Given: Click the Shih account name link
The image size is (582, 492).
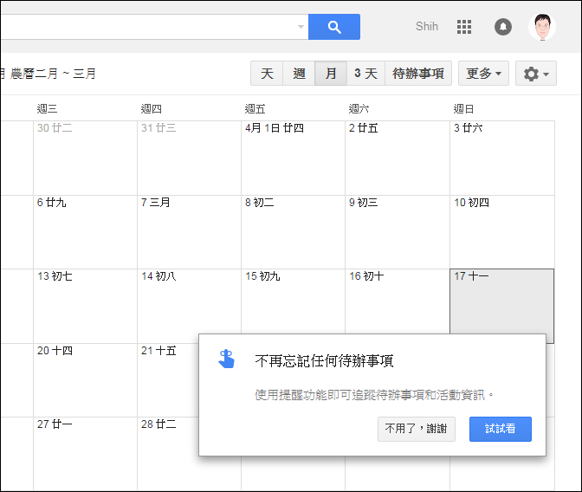Looking at the screenshot, I should click(427, 26).
